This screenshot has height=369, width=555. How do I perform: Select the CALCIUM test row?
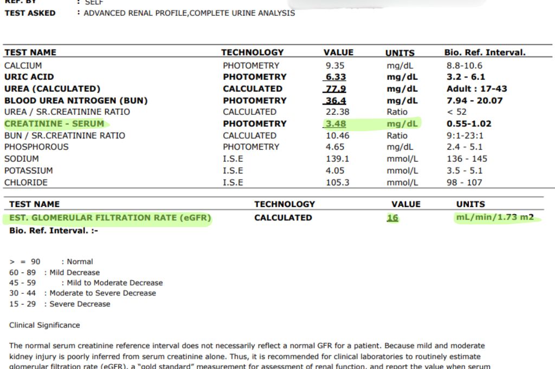(277, 66)
